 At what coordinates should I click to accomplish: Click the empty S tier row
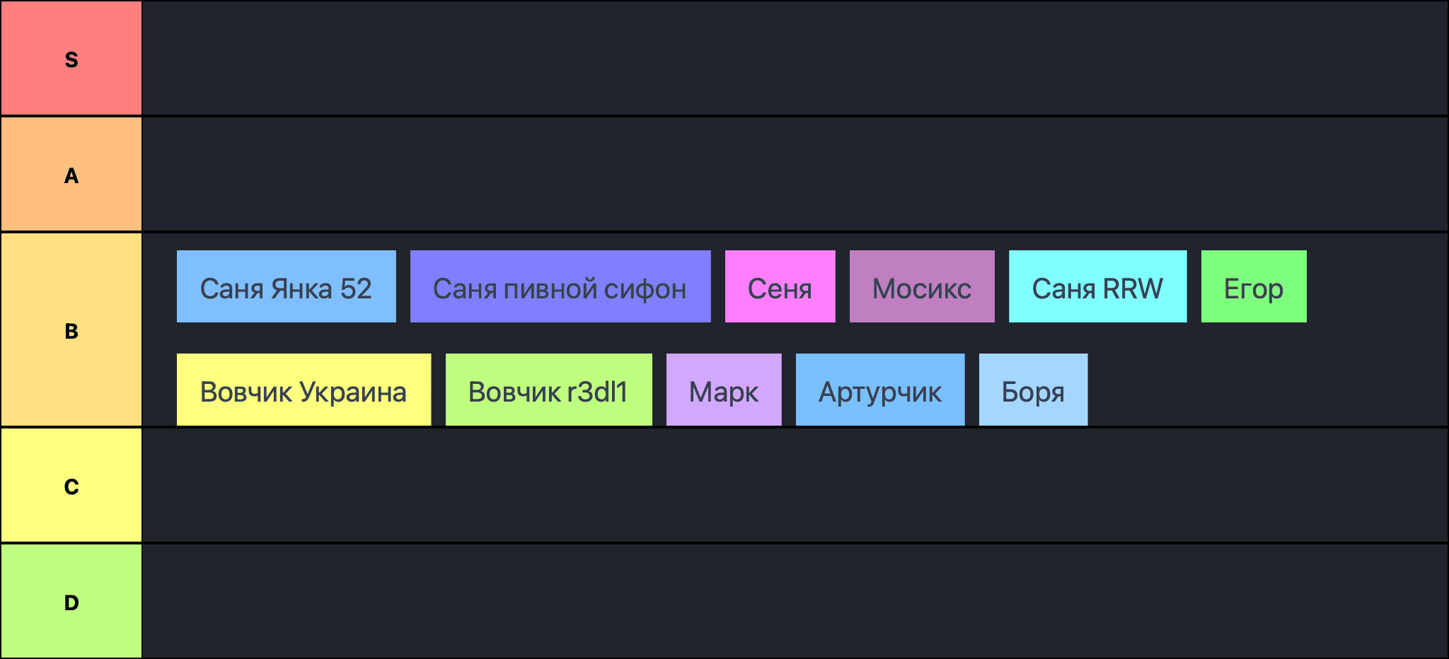pos(794,59)
